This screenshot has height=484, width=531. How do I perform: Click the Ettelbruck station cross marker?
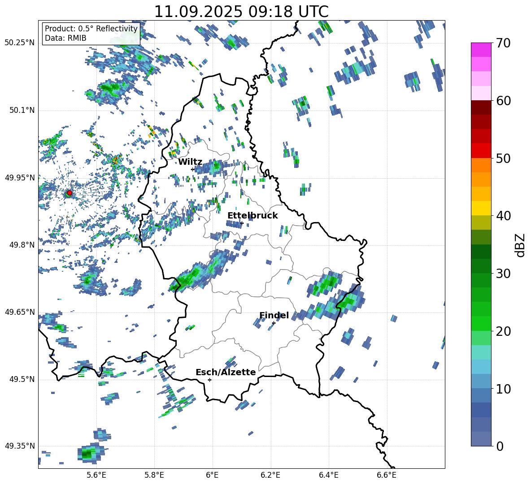click(242, 223)
